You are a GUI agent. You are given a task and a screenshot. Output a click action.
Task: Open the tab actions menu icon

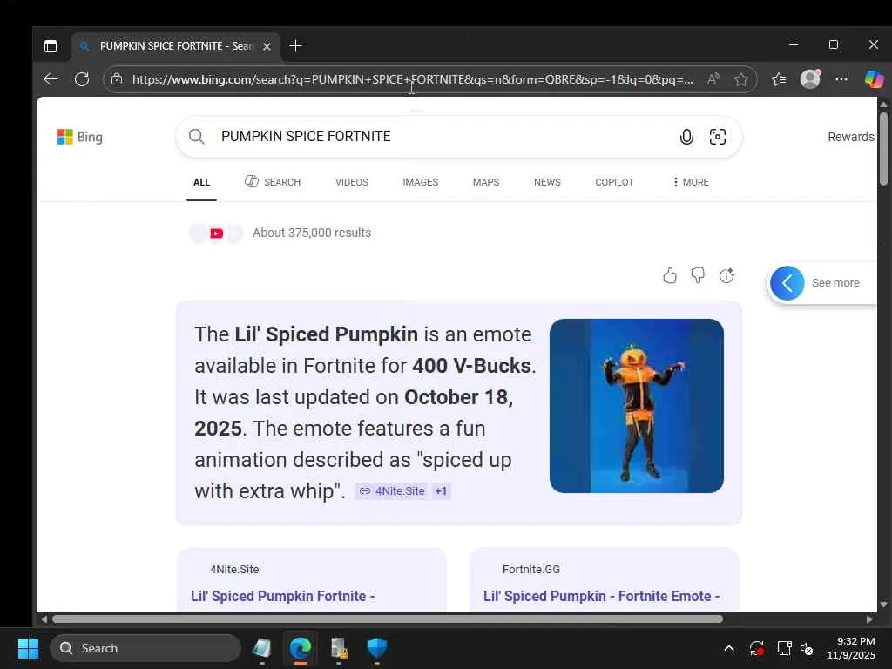[51, 46]
